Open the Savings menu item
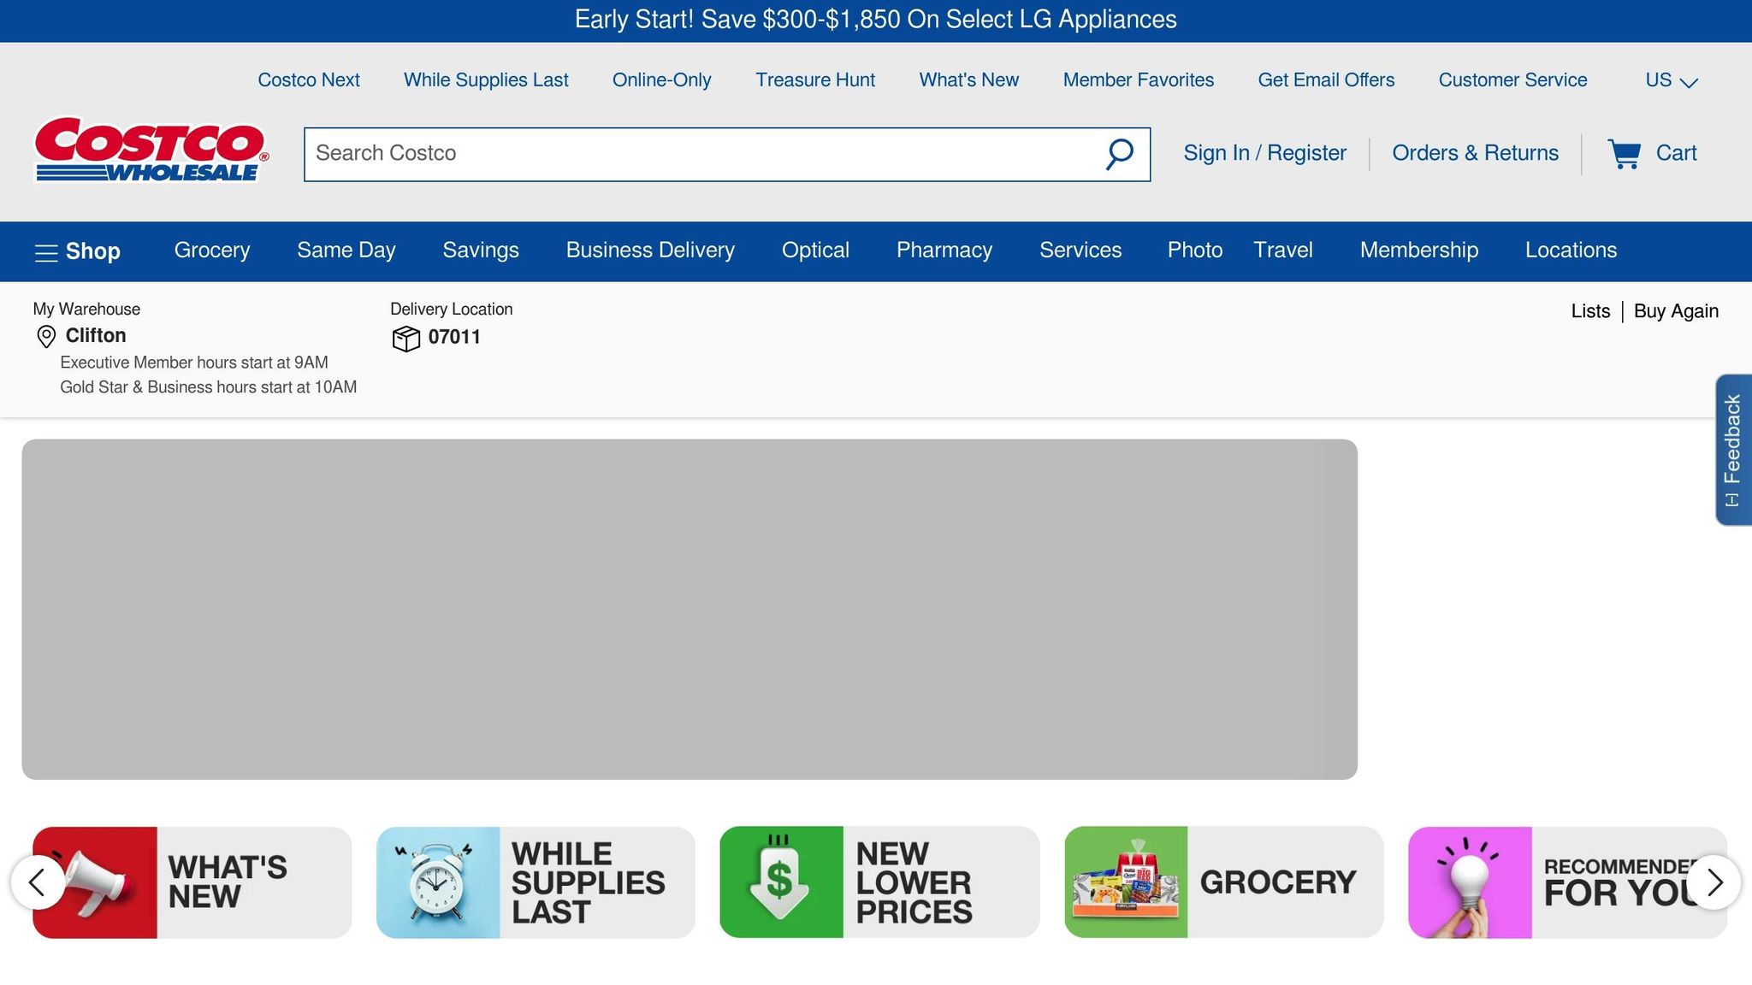This screenshot has width=1752, height=985. tap(481, 251)
